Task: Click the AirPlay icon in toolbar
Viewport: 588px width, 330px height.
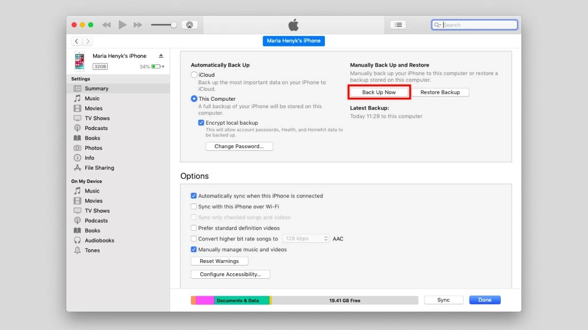Action: (189, 25)
